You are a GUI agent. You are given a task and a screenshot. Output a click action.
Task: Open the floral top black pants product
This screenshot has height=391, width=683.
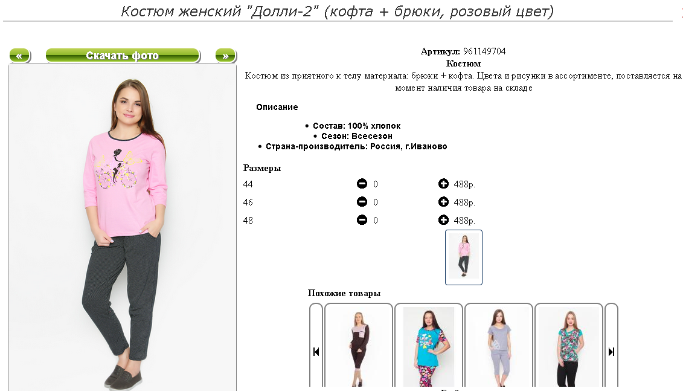pos(569,346)
